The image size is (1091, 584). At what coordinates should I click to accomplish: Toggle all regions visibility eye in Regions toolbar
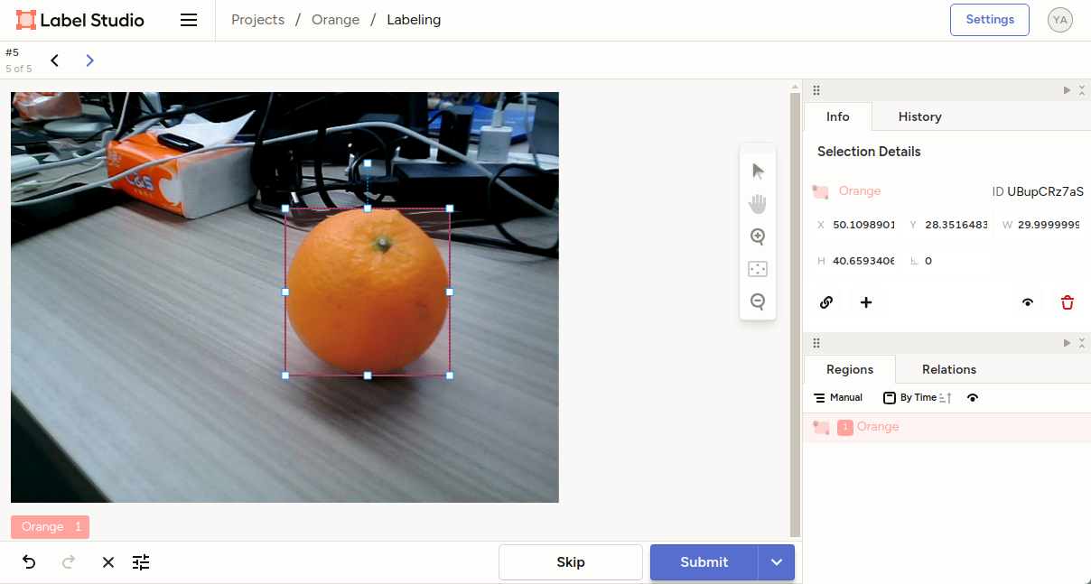(x=973, y=397)
